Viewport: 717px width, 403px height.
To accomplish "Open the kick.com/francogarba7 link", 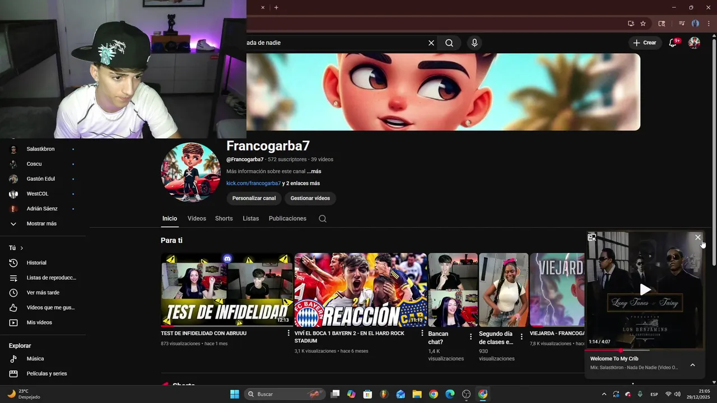I will (253, 183).
